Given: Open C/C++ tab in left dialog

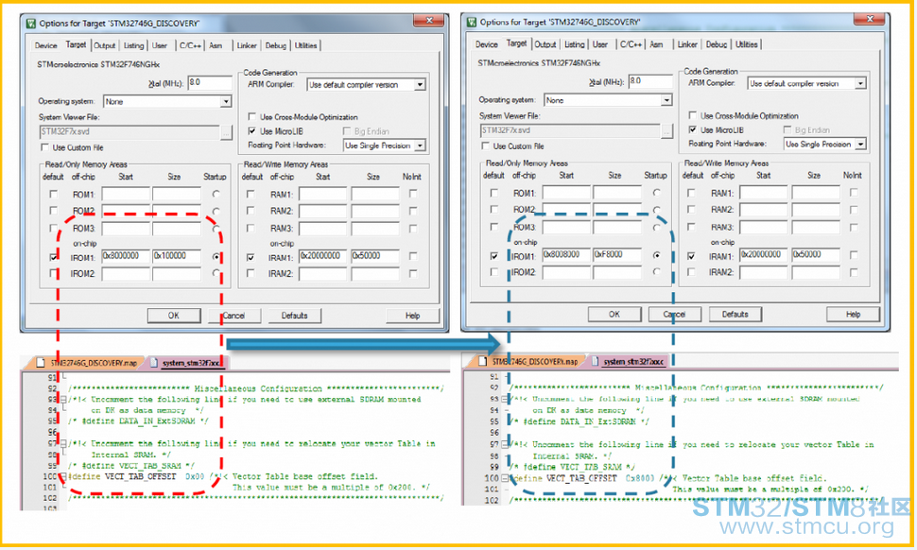Looking at the screenshot, I should click(x=190, y=45).
